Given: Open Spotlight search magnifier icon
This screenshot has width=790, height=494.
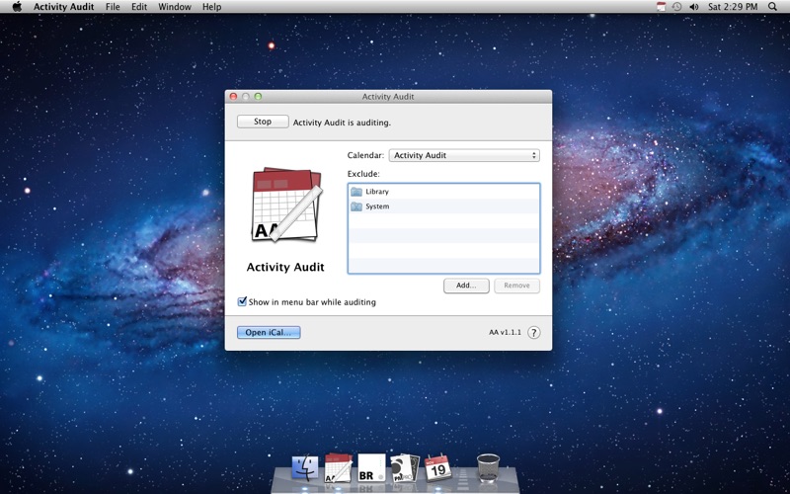Looking at the screenshot, I should 772,7.
